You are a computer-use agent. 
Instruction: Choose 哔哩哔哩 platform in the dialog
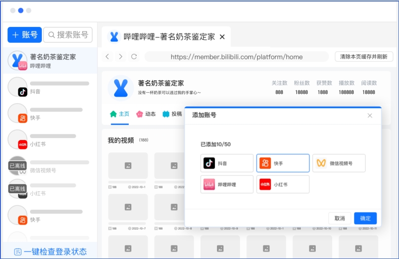[227, 184]
